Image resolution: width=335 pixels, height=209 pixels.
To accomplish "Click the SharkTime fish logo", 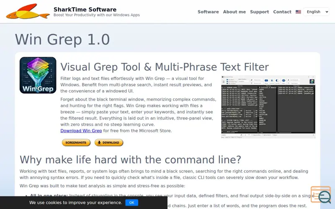I will (28, 11).
